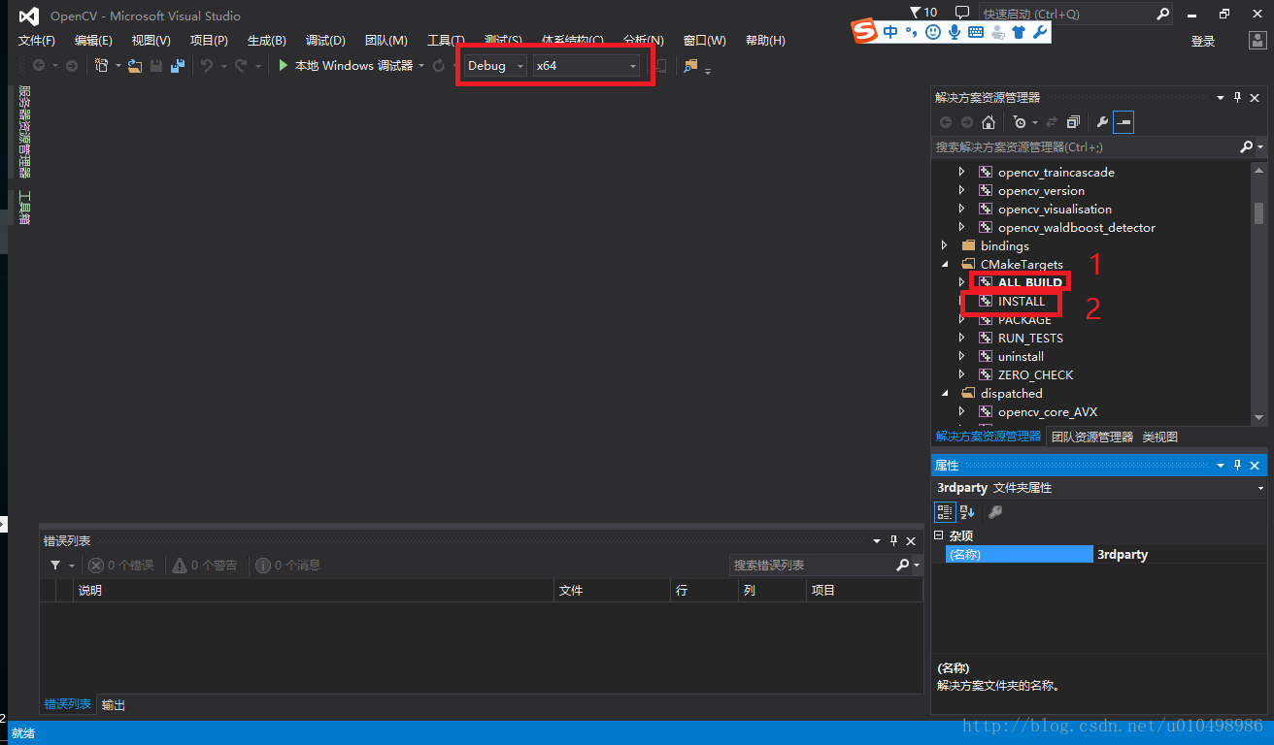1274x745 pixels.
Task: Click the Sogou S logo in the input bar
Action: click(864, 32)
